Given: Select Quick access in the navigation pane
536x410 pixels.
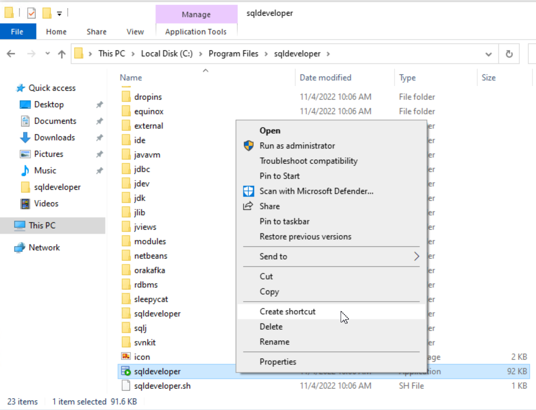Looking at the screenshot, I should 52,88.
